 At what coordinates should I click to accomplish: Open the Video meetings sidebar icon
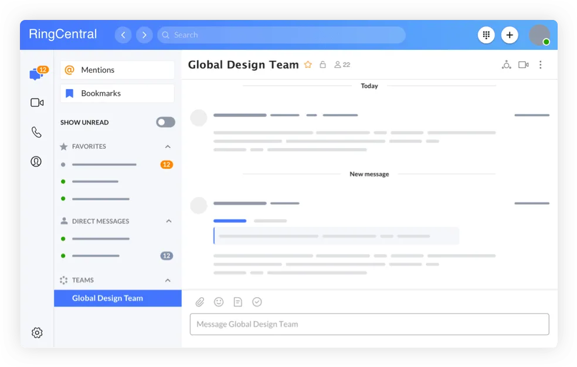(x=37, y=103)
